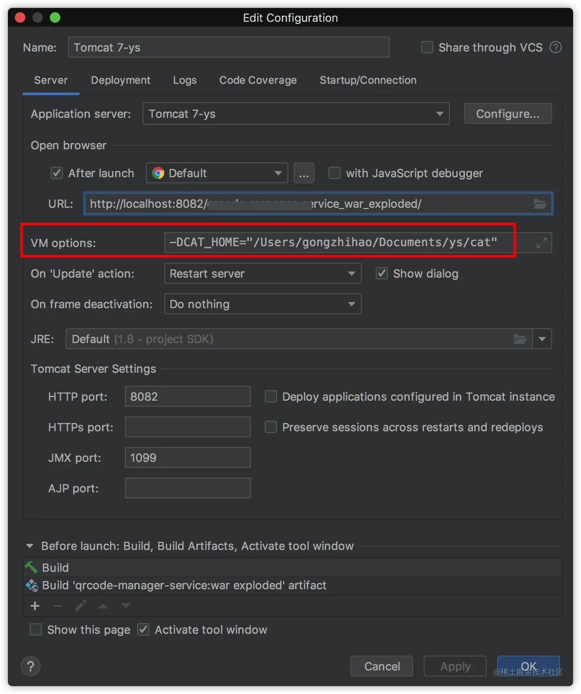Click the Name input field
Viewport: 581px width, 694px height.
coord(228,47)
